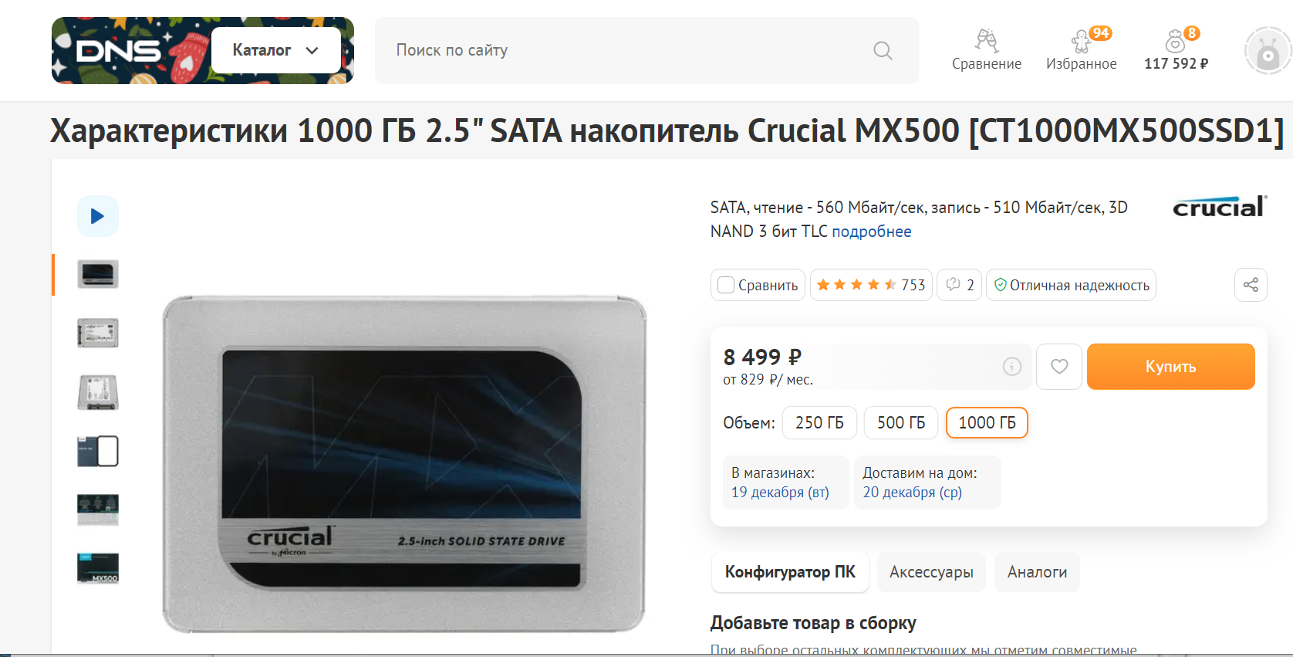This screenshot has height=657, width=1293.
Task: Click the Купить button
Action: pyautogui.click(x=1170, y=367)
